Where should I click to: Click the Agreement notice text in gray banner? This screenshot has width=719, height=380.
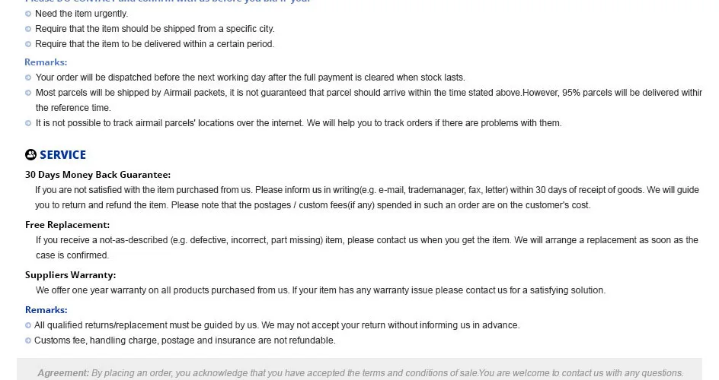360,373
